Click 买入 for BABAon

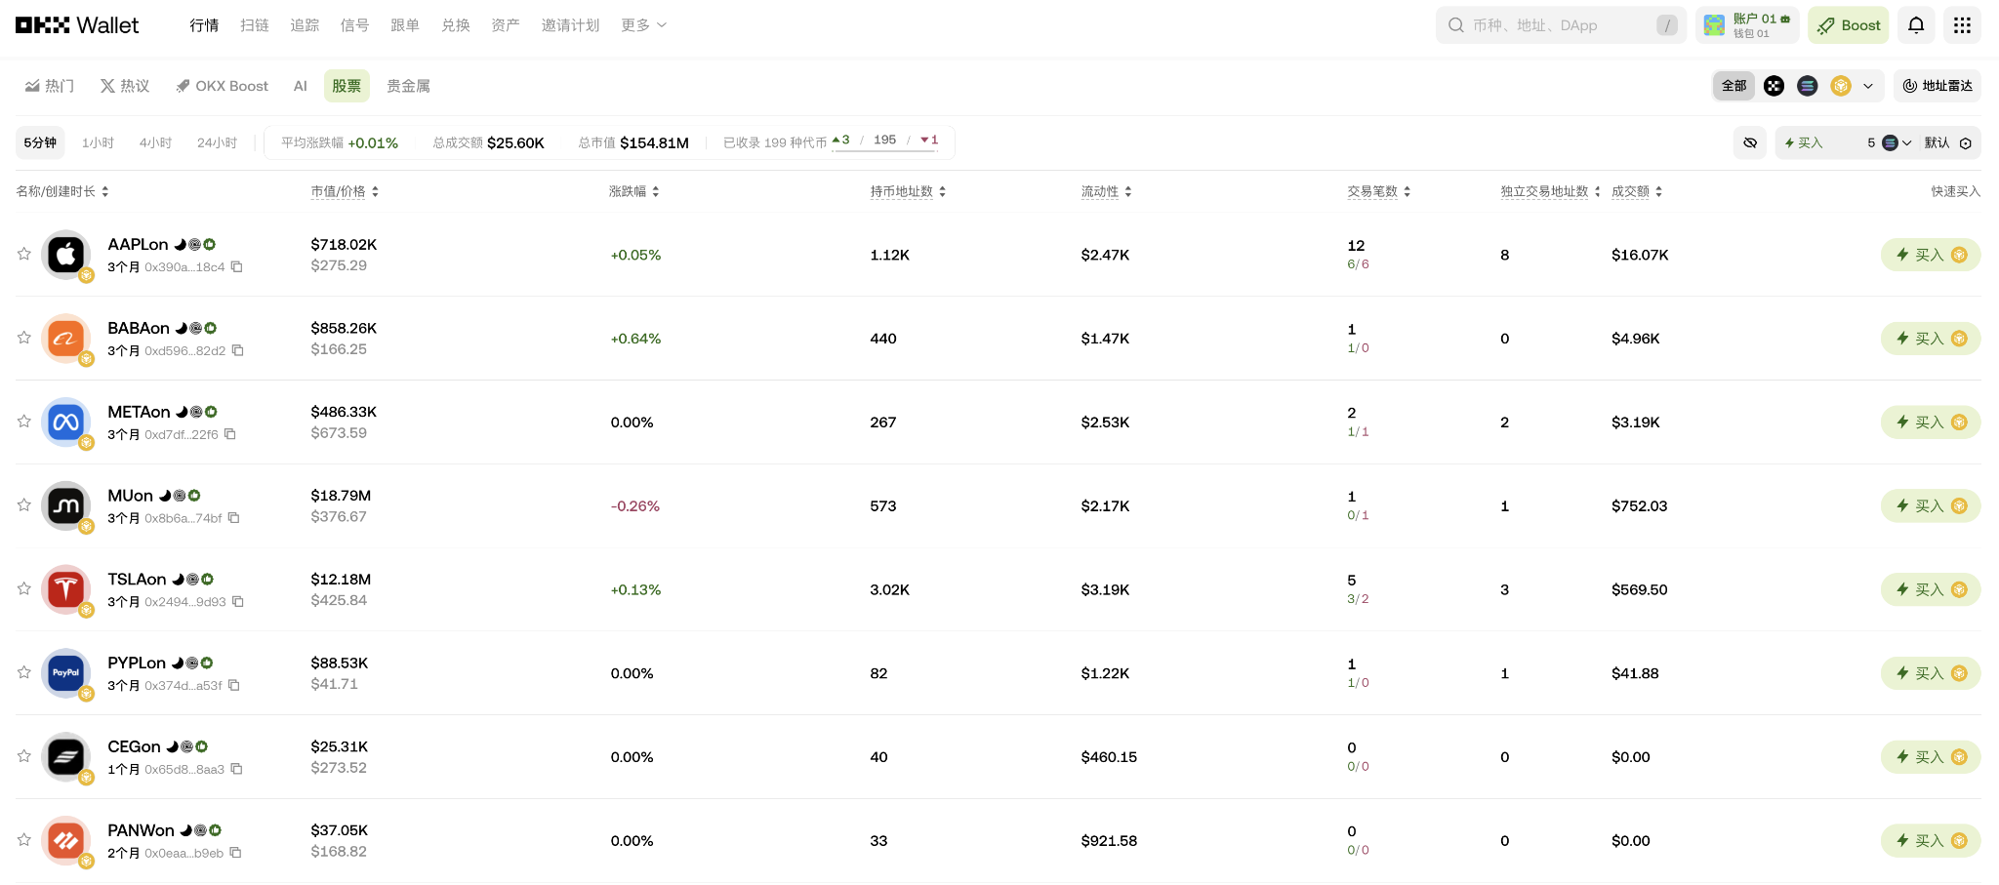click(x=1930, y=338)
